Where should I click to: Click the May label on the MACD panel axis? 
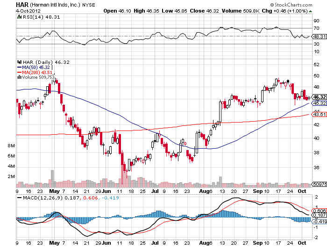click(x=55, y=243)
